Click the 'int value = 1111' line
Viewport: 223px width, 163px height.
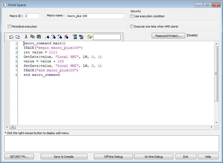[x=40, y=52]
